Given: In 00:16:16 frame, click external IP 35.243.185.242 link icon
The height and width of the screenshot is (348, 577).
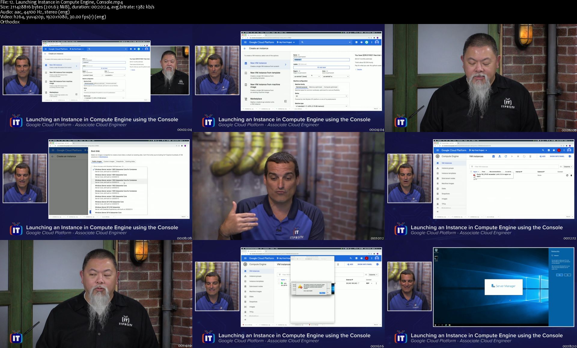Looking at the screenshot, I should [359, 283].
